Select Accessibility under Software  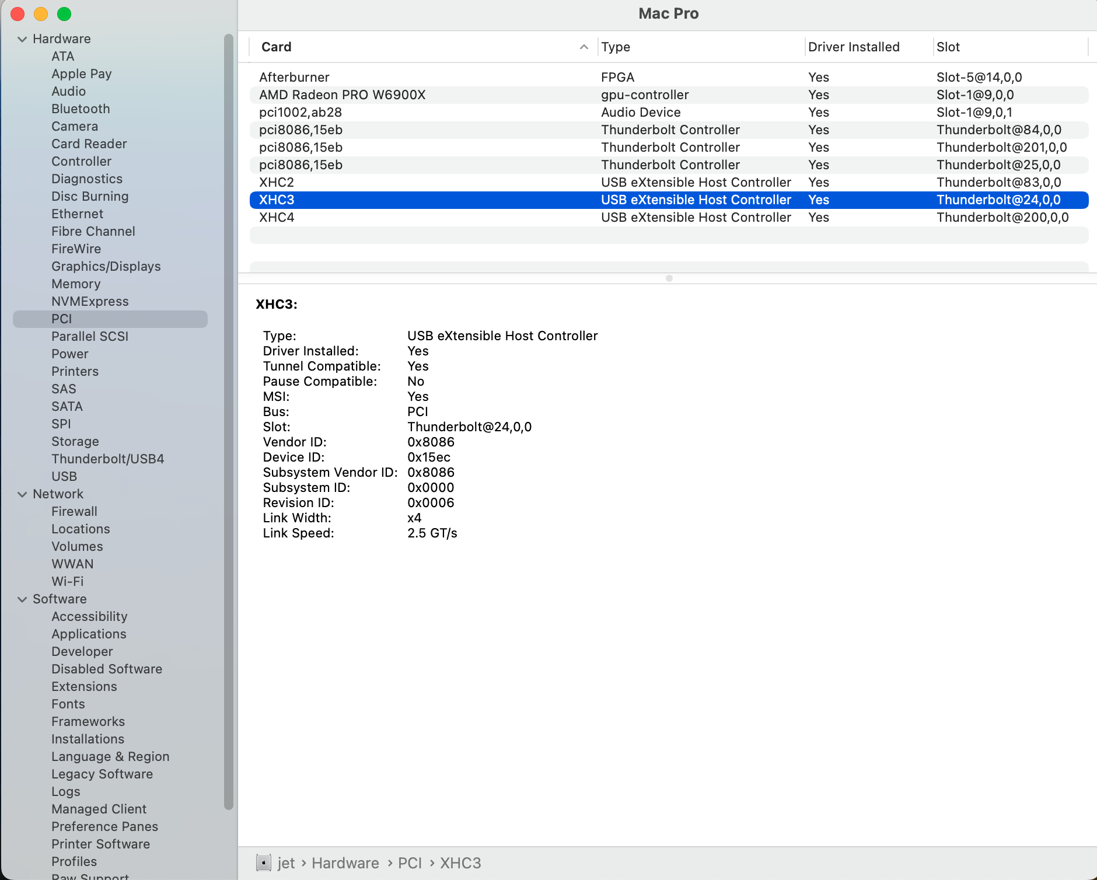pyautogui.click(x=89, y=617)
